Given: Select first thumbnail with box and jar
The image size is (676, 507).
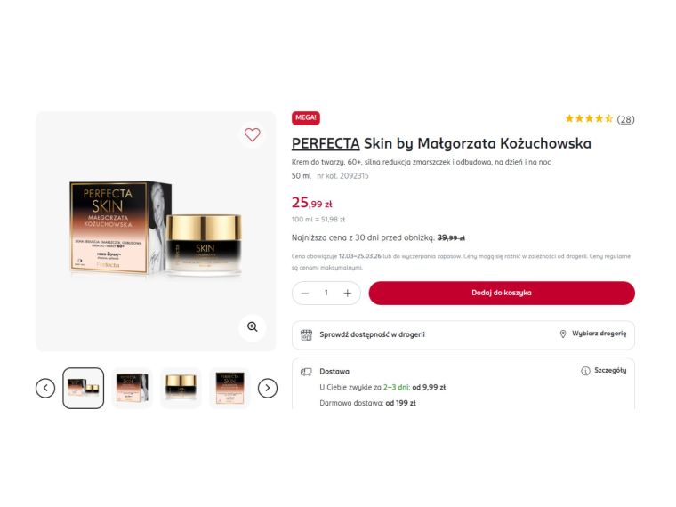Looking at the screenshot, I should click(x=84, y=388).
